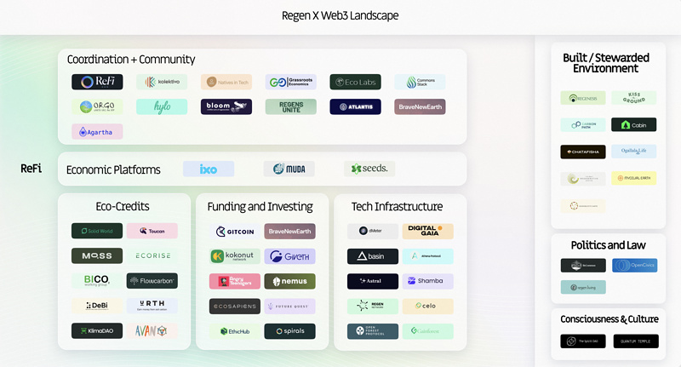Click the Gitcoin logo tile
The image size is (681, 367).
pyautogui.click(x=235, y=232)
